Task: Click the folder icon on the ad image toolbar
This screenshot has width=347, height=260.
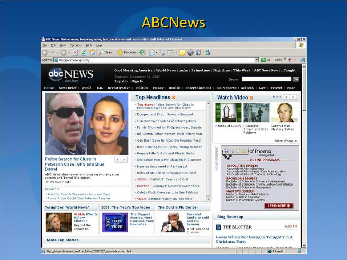Action: (244, 151)
